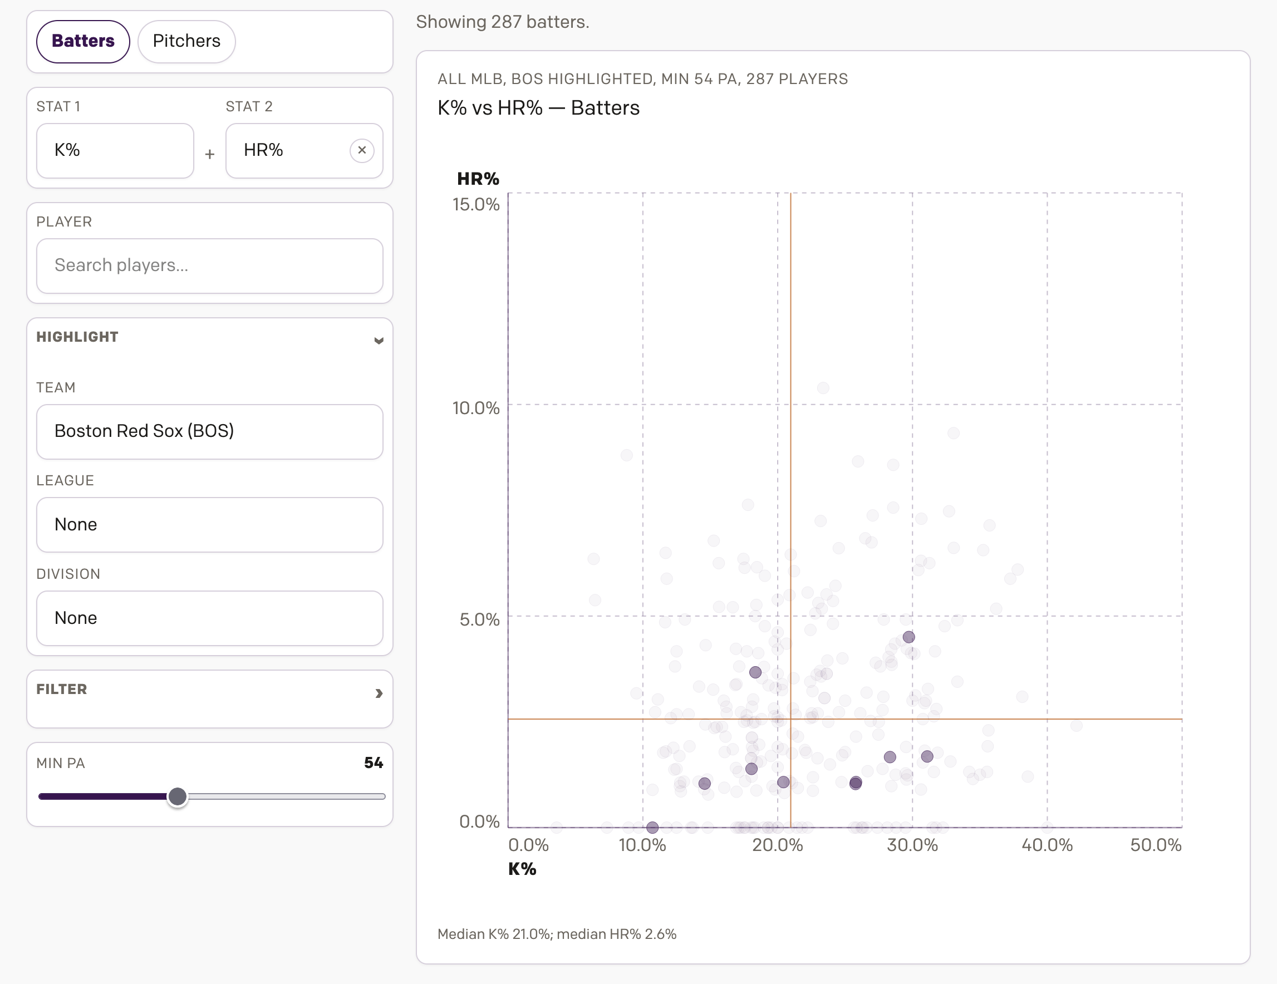Click the Search players input field
The image size is (1277, 984).
point(209,265)
